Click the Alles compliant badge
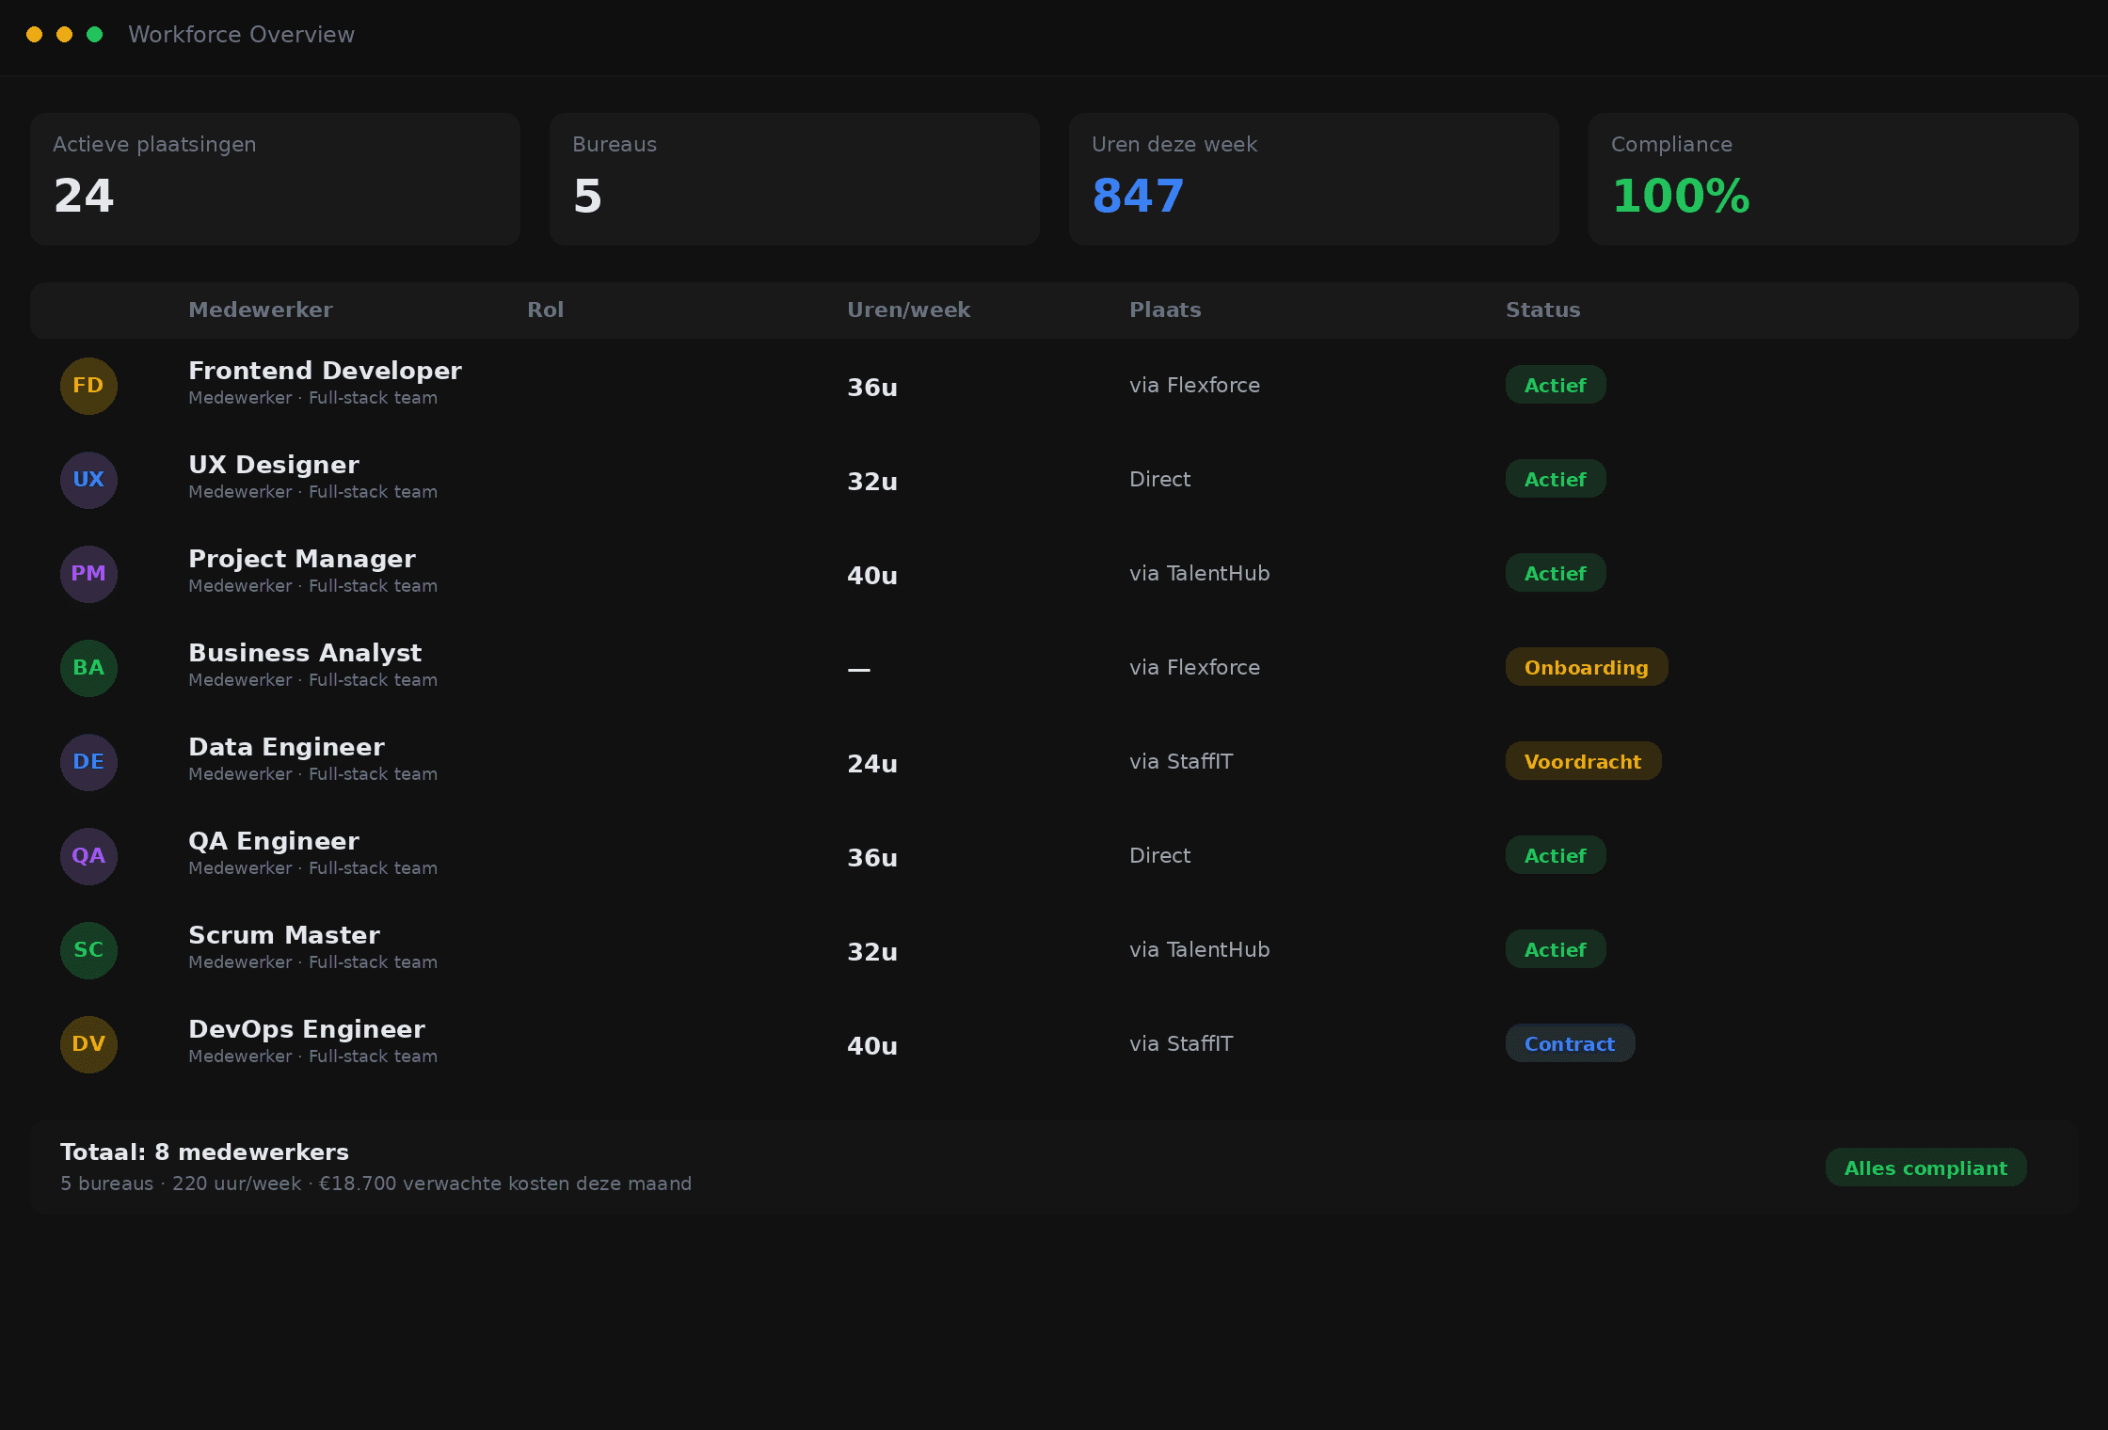This screenshot has width=2108, height=1430. coord(1925,1168)
